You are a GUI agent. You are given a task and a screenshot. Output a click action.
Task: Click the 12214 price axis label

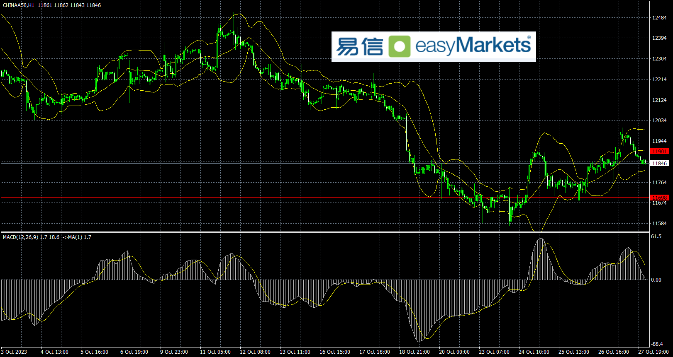pos(659,80)
